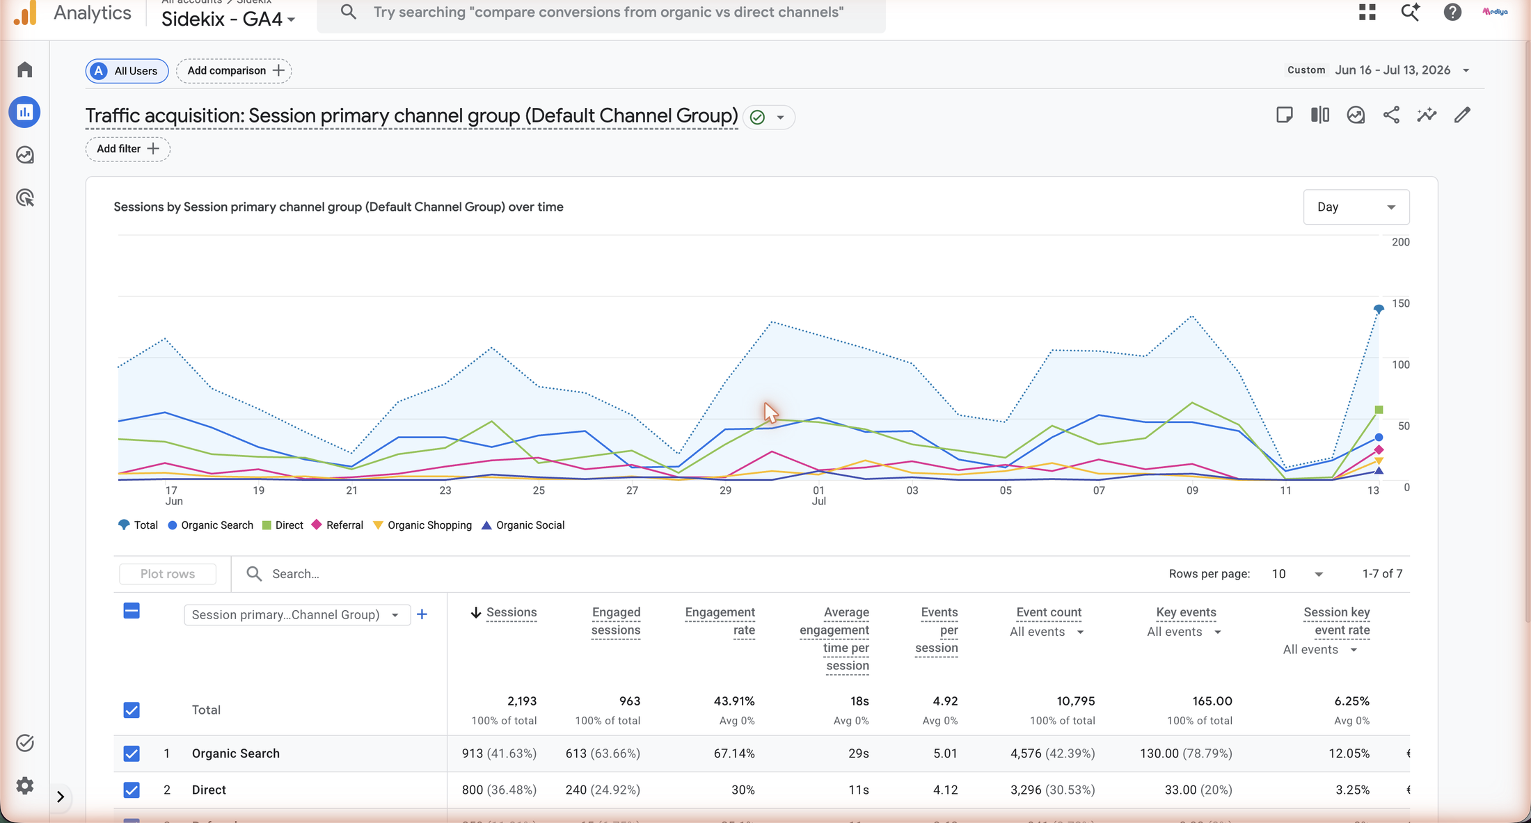Click the Add filter button

point(128,149)
